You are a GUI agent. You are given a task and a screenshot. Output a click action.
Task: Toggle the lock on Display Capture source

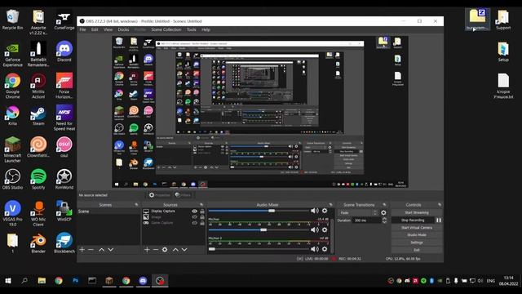pos(202,211)
